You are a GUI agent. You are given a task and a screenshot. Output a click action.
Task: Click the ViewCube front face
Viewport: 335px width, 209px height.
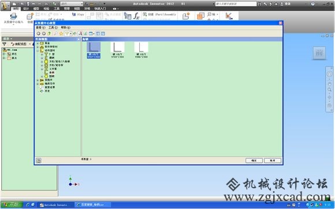[x=319, y=53]
